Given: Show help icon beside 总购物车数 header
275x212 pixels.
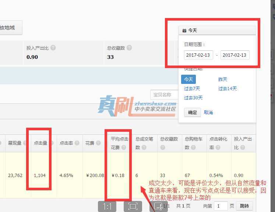Looking at the screenshot, I should [x=193, y=148].
